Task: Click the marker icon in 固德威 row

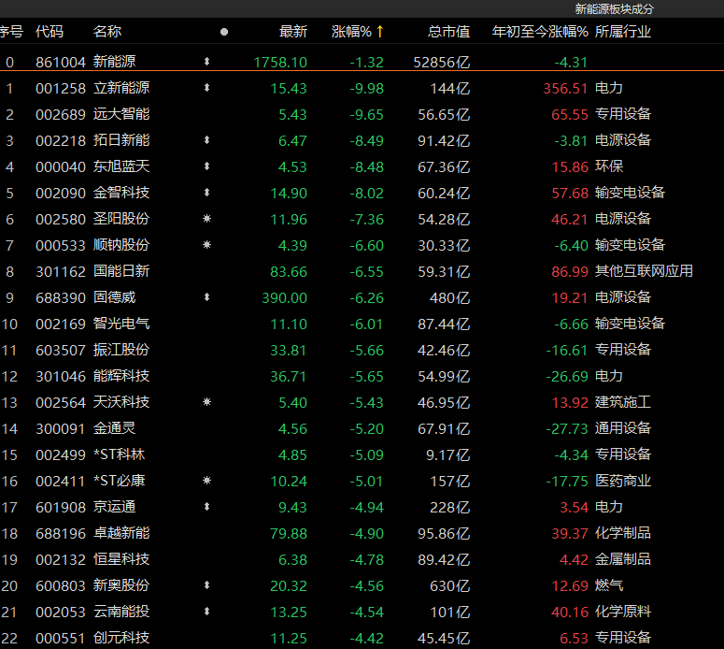Action: point(206,297)
